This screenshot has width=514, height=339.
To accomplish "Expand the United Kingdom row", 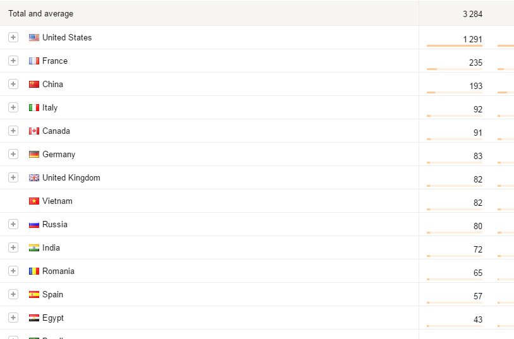I will (13, 177).
